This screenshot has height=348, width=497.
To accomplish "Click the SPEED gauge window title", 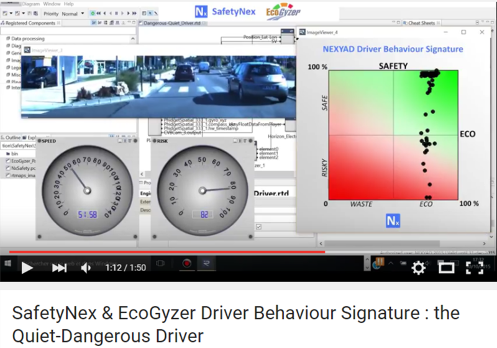I will pos(48,141).
